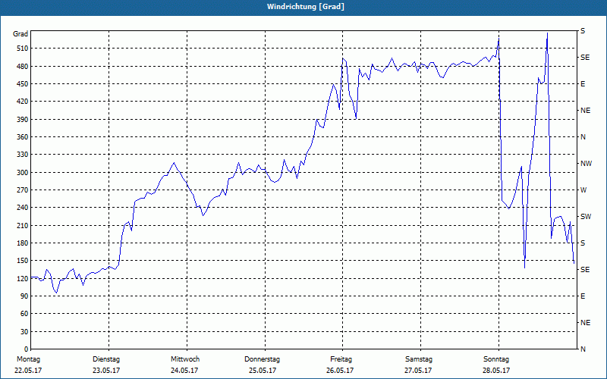Image resolution: width=607 pixels, height=379 pixels.
Task: Click the SW compass label
Action: click(x=586, y=217)
